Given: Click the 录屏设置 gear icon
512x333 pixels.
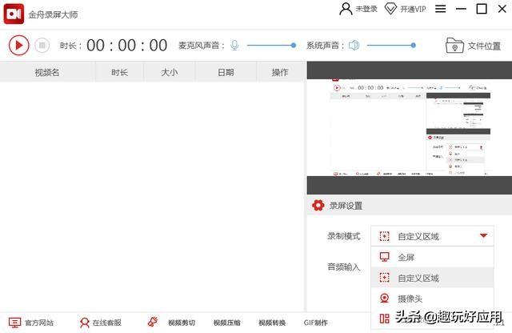Looking at the screenshot, I should click(318, 206).
